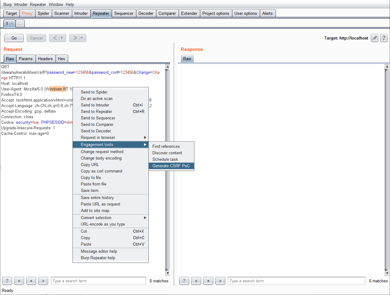Choose Schedule task in submenu

[x=171, y=160]
